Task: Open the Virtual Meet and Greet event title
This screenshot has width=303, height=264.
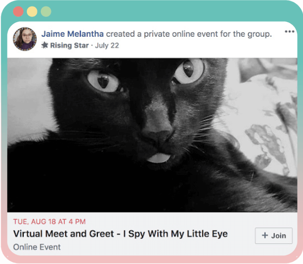Action: pos(120,234)
